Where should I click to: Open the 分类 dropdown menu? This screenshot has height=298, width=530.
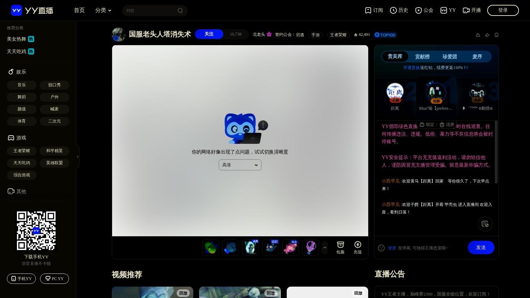[103, 10]
